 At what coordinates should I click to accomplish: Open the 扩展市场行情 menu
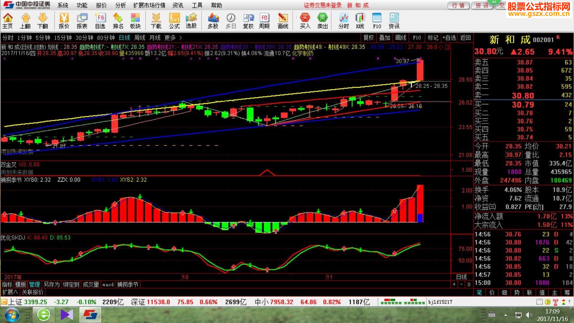click(x=149, y=5)
